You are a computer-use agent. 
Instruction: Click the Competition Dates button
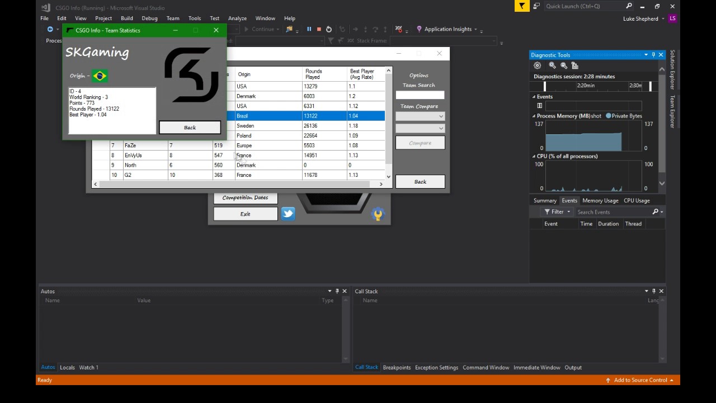point(245,198)
